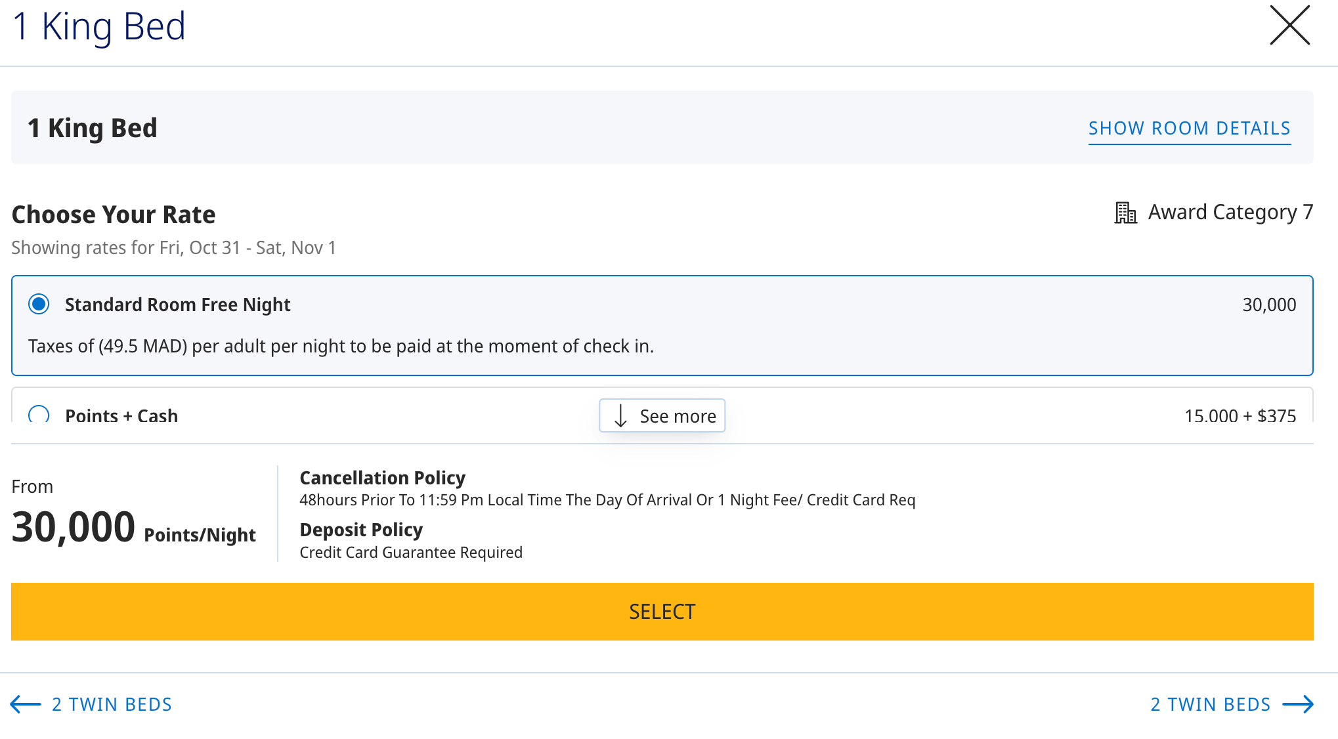Click the Cancellation Policy heading
Screen dimensions: 1338x739
(x=382, y=477)
